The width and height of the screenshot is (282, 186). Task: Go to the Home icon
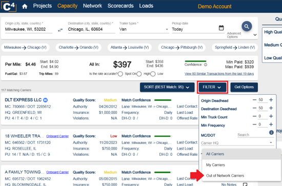pyautogui.click(x=25, y=7)
